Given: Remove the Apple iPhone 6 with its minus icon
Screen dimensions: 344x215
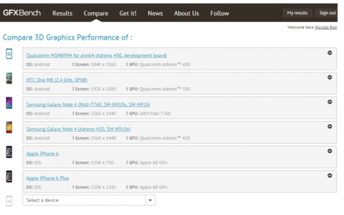Looking at the screenshot, I should [x=329, y=151].
